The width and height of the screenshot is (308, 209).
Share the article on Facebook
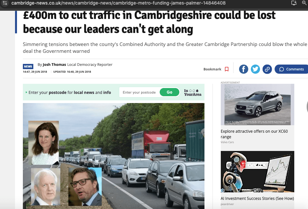243,69
